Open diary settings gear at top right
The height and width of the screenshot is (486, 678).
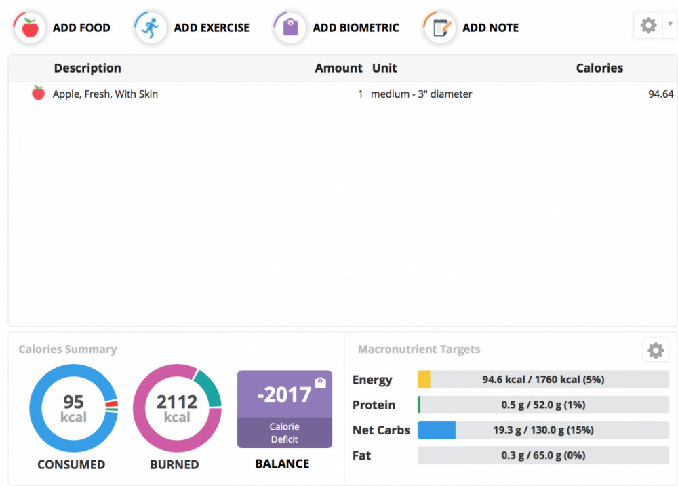coord(648,26)
